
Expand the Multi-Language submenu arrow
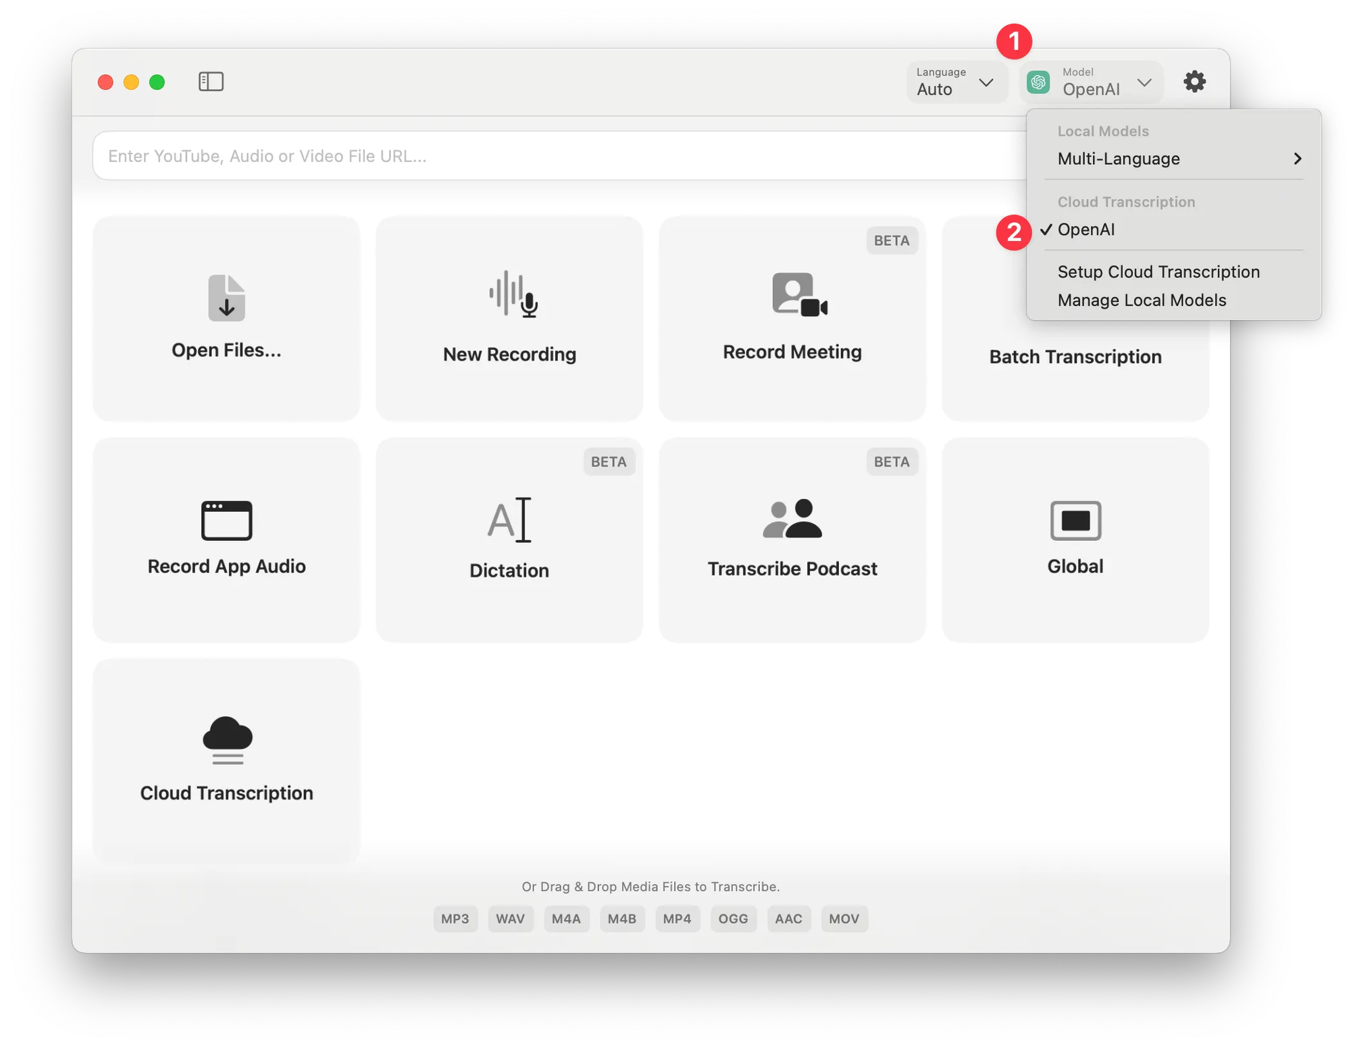click(1297, 159)
